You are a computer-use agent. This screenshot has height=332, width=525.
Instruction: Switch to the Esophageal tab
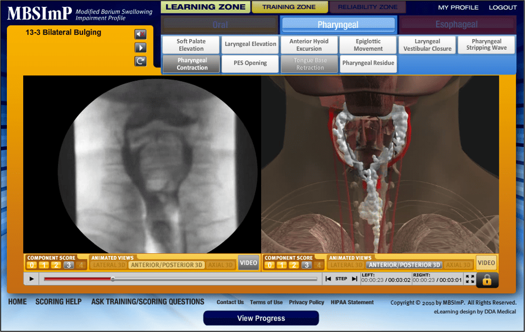[456, 25]
